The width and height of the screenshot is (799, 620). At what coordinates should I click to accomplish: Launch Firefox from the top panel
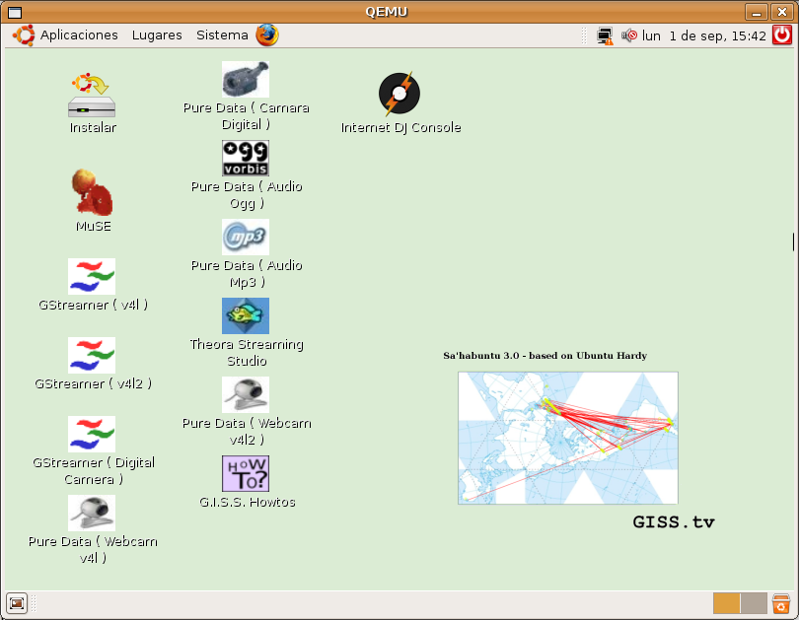point(267,35)
